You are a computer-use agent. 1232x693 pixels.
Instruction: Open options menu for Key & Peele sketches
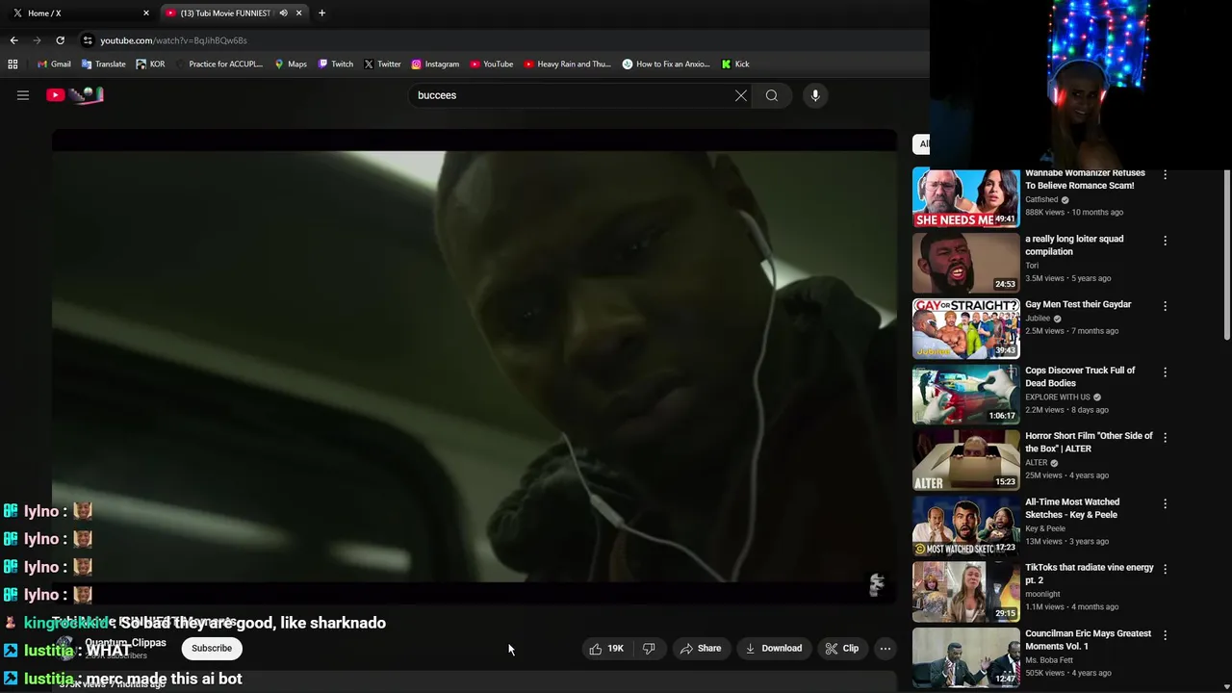coord(1165,503)
